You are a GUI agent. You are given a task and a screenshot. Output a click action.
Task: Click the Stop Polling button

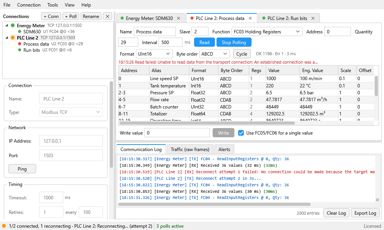click(x=234, y=43)
